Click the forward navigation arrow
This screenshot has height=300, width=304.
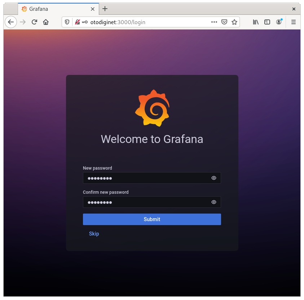(23, 22)
